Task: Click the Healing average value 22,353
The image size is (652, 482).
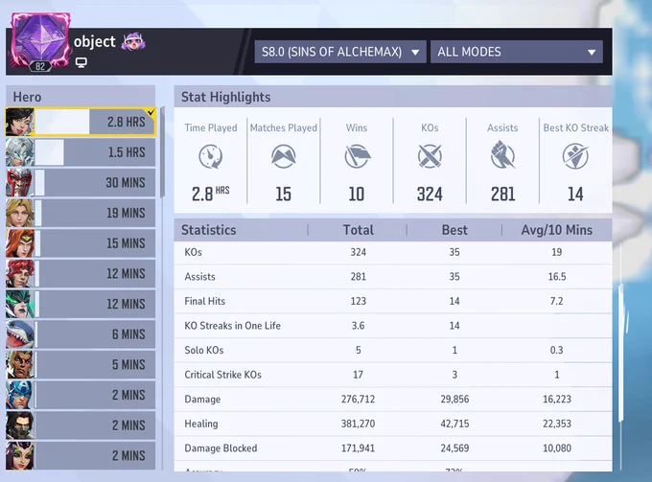Action: [557, 424]
